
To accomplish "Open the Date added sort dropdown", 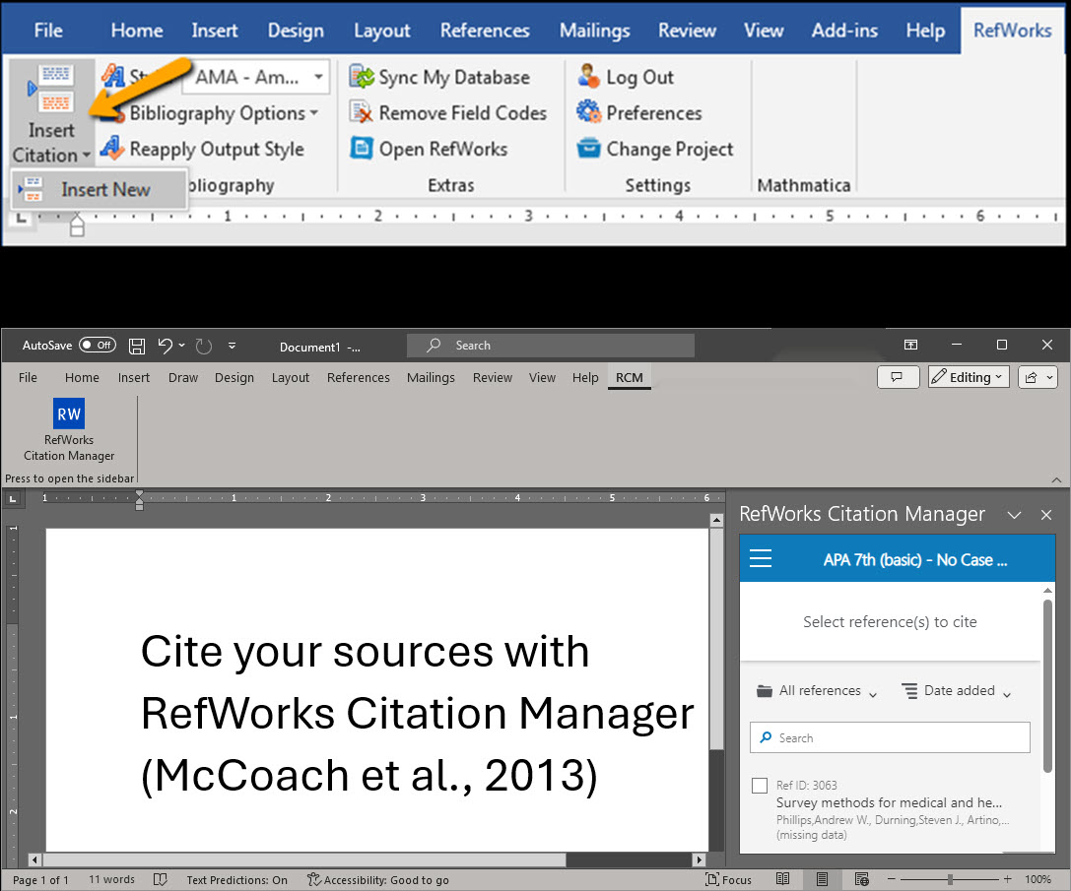I will [x=956, y=691].
